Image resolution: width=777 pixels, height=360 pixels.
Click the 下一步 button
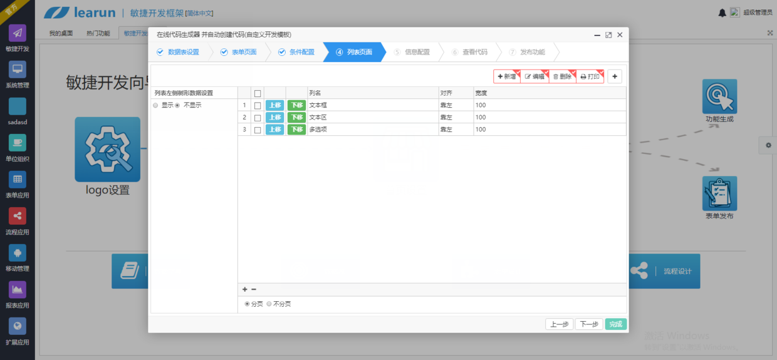tap(589, 324)
